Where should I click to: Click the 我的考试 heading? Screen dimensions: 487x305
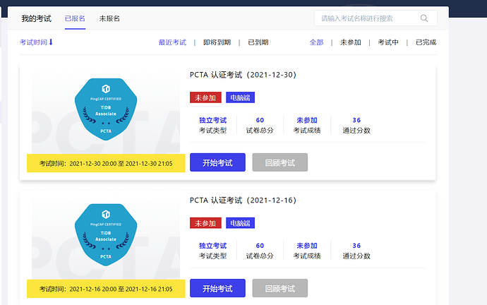(36, 18)
